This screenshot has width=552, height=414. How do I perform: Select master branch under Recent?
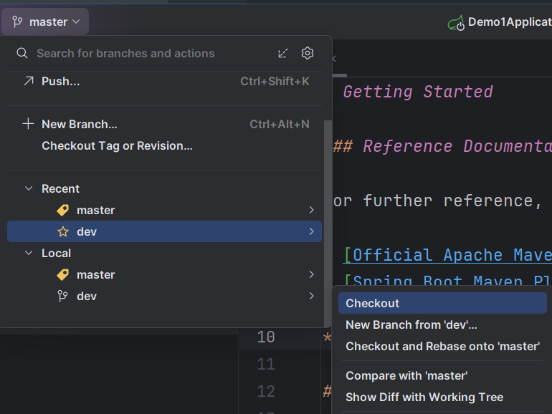164,210
